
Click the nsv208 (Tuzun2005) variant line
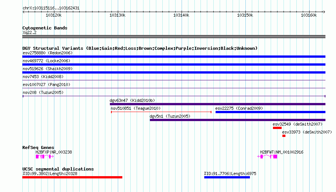pos(174,96)
